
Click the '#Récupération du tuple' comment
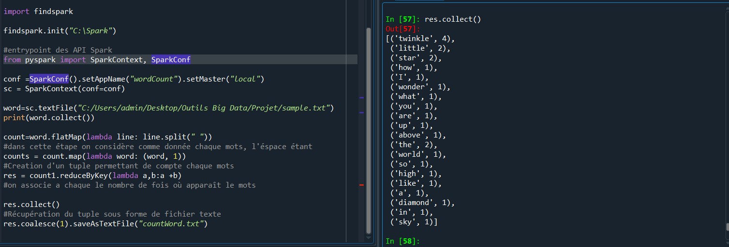pos(112,214)
